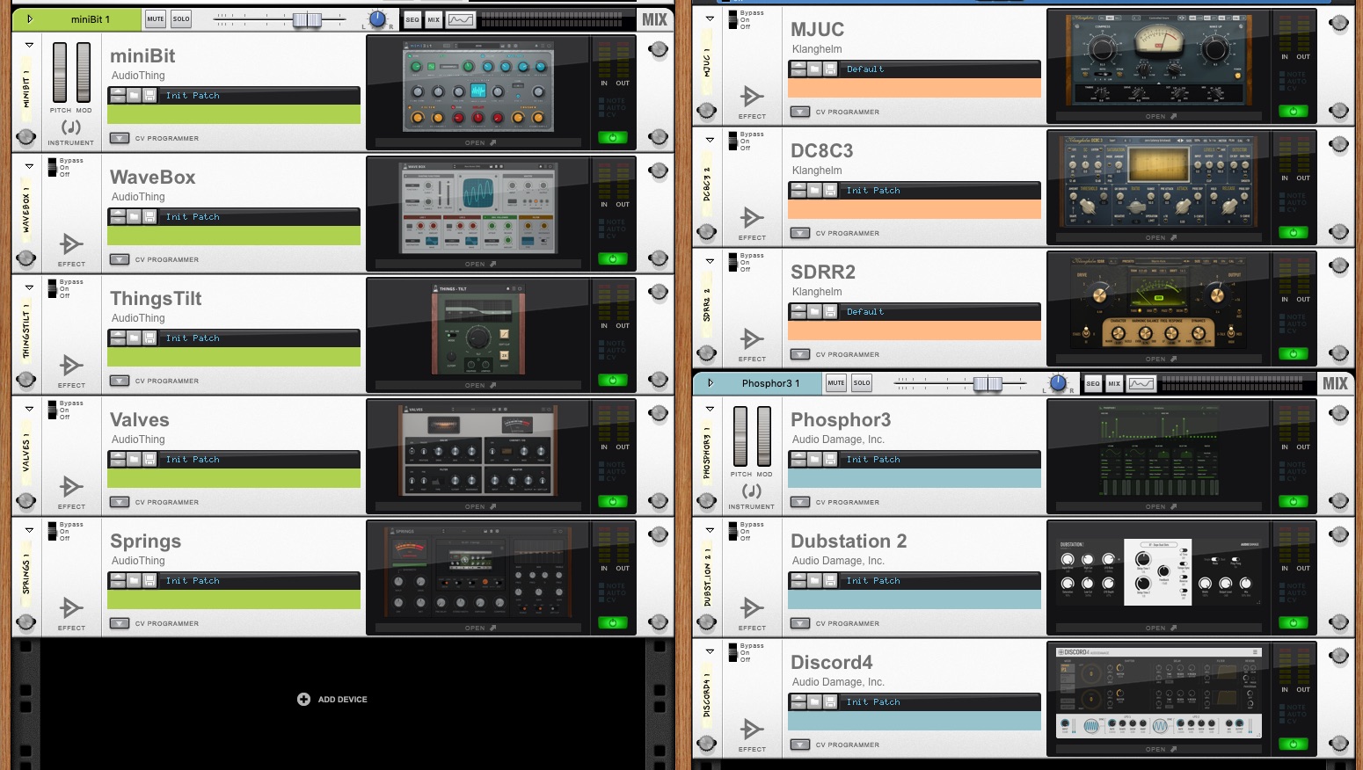Click the instrument note icon on the miniBit device
This screenshot has width=1363, height=770.
[x=71, y=127]
